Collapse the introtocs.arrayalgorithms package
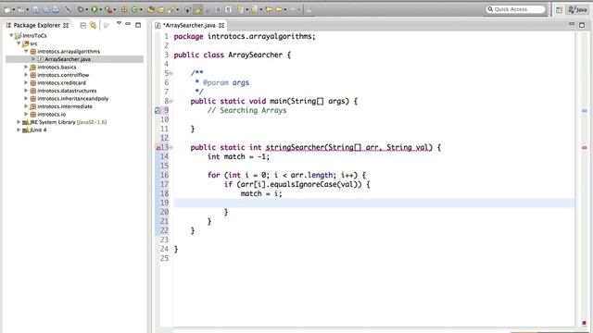 26,52
